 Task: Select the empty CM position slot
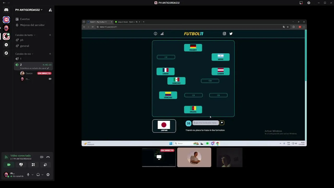[210, 81]
